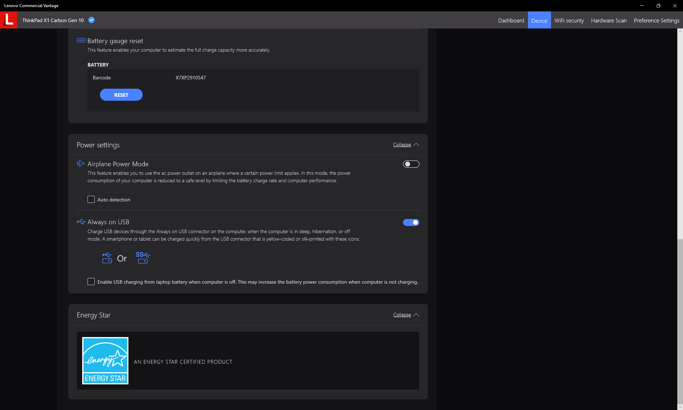Screen dimensions: 683x410
Task: Check Enable USB charging from laptop battery
Action: tap(91, 282)
